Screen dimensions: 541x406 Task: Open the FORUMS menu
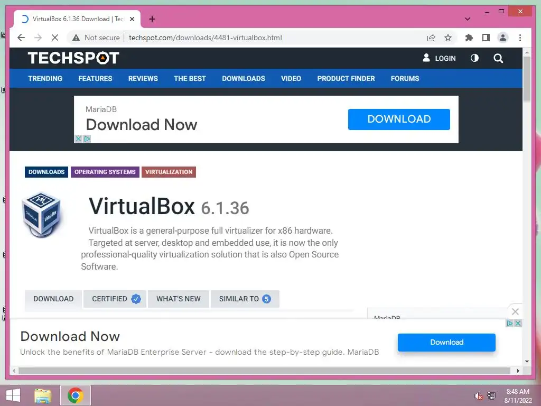[405, 78]
